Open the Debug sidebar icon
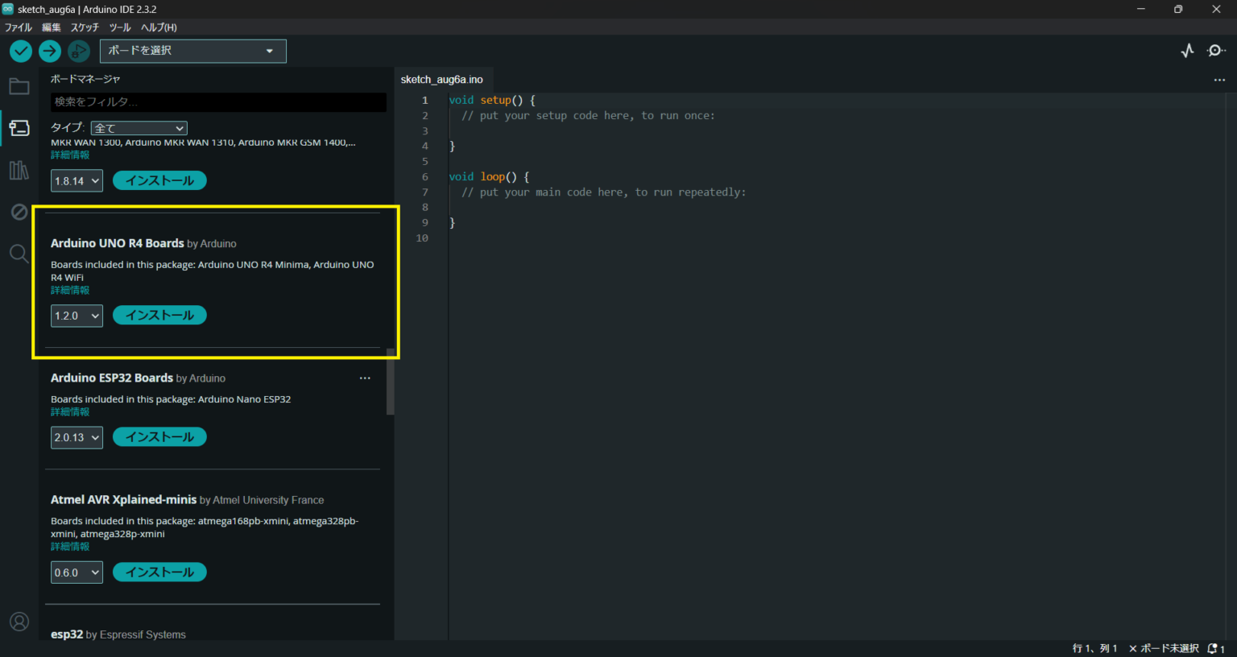This screenshot has width=1237, height=657. click(19, 212)
